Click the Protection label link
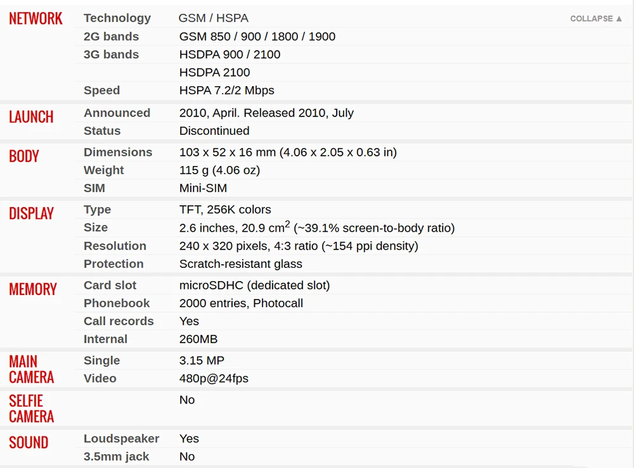The height and width of the screenshot is (468, 634). tap(113, 264)
